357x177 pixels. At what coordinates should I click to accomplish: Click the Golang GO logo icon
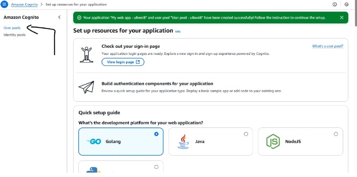click(93, 142)
